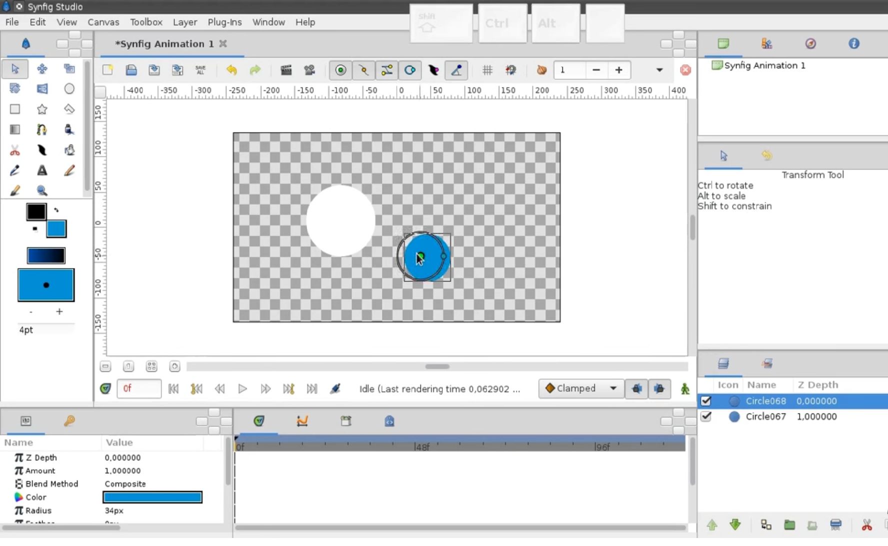Toggle width handles display
Viewport: 888px width, 546px height.
click(x=433, y=70)
